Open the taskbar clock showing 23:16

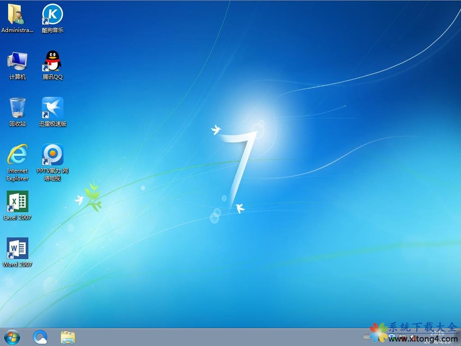[x=437, y=337]
